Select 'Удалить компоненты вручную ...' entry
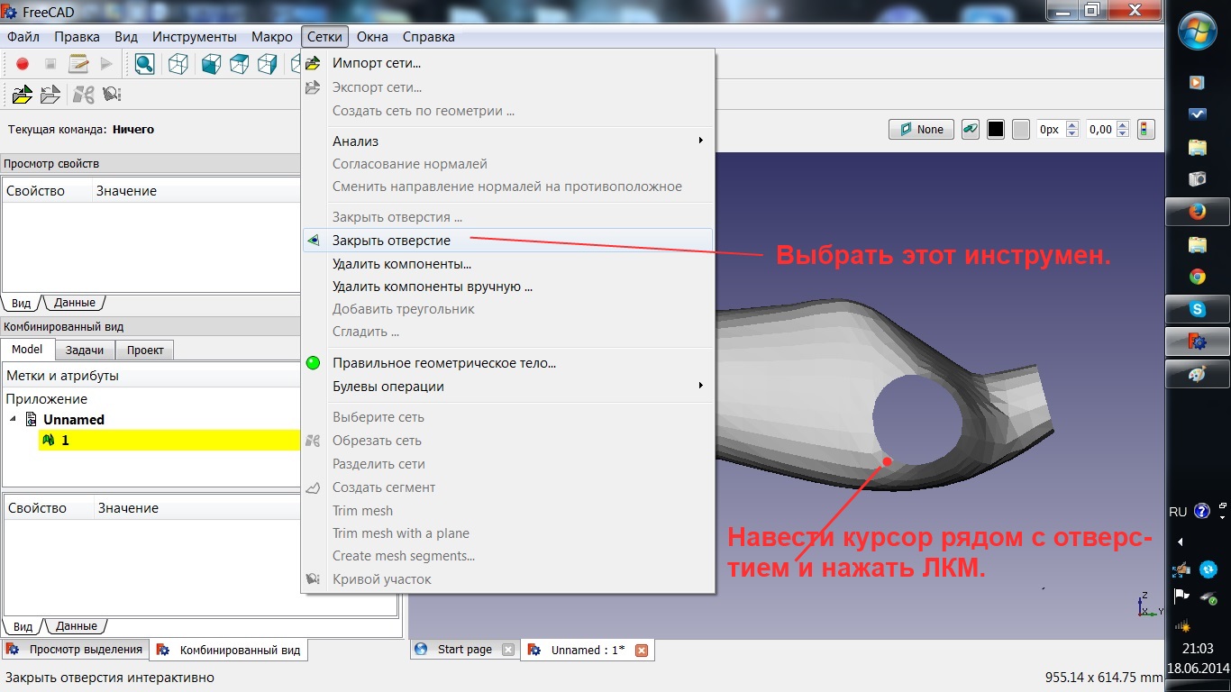This screenshot has height=692, width=1231. coord(433,287)
